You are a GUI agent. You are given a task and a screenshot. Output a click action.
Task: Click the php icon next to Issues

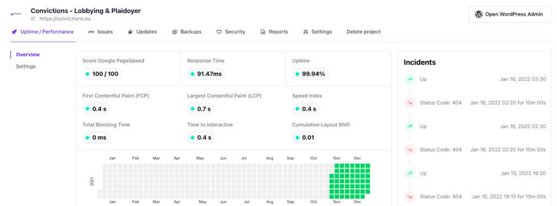click(x=91, y=32)
